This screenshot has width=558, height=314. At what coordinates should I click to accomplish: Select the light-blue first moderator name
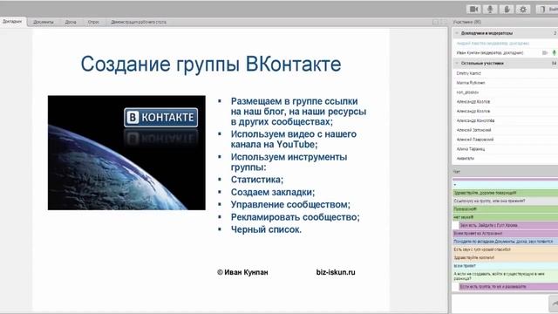coord(493,44)
